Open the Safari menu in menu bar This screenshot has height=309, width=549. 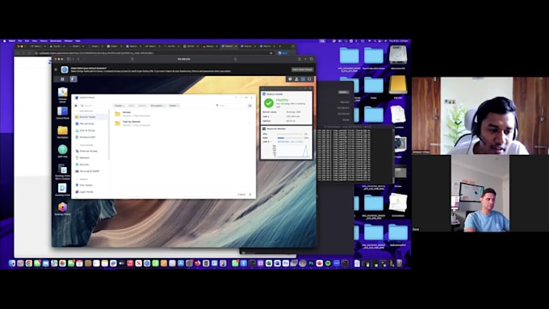[12, 41]
